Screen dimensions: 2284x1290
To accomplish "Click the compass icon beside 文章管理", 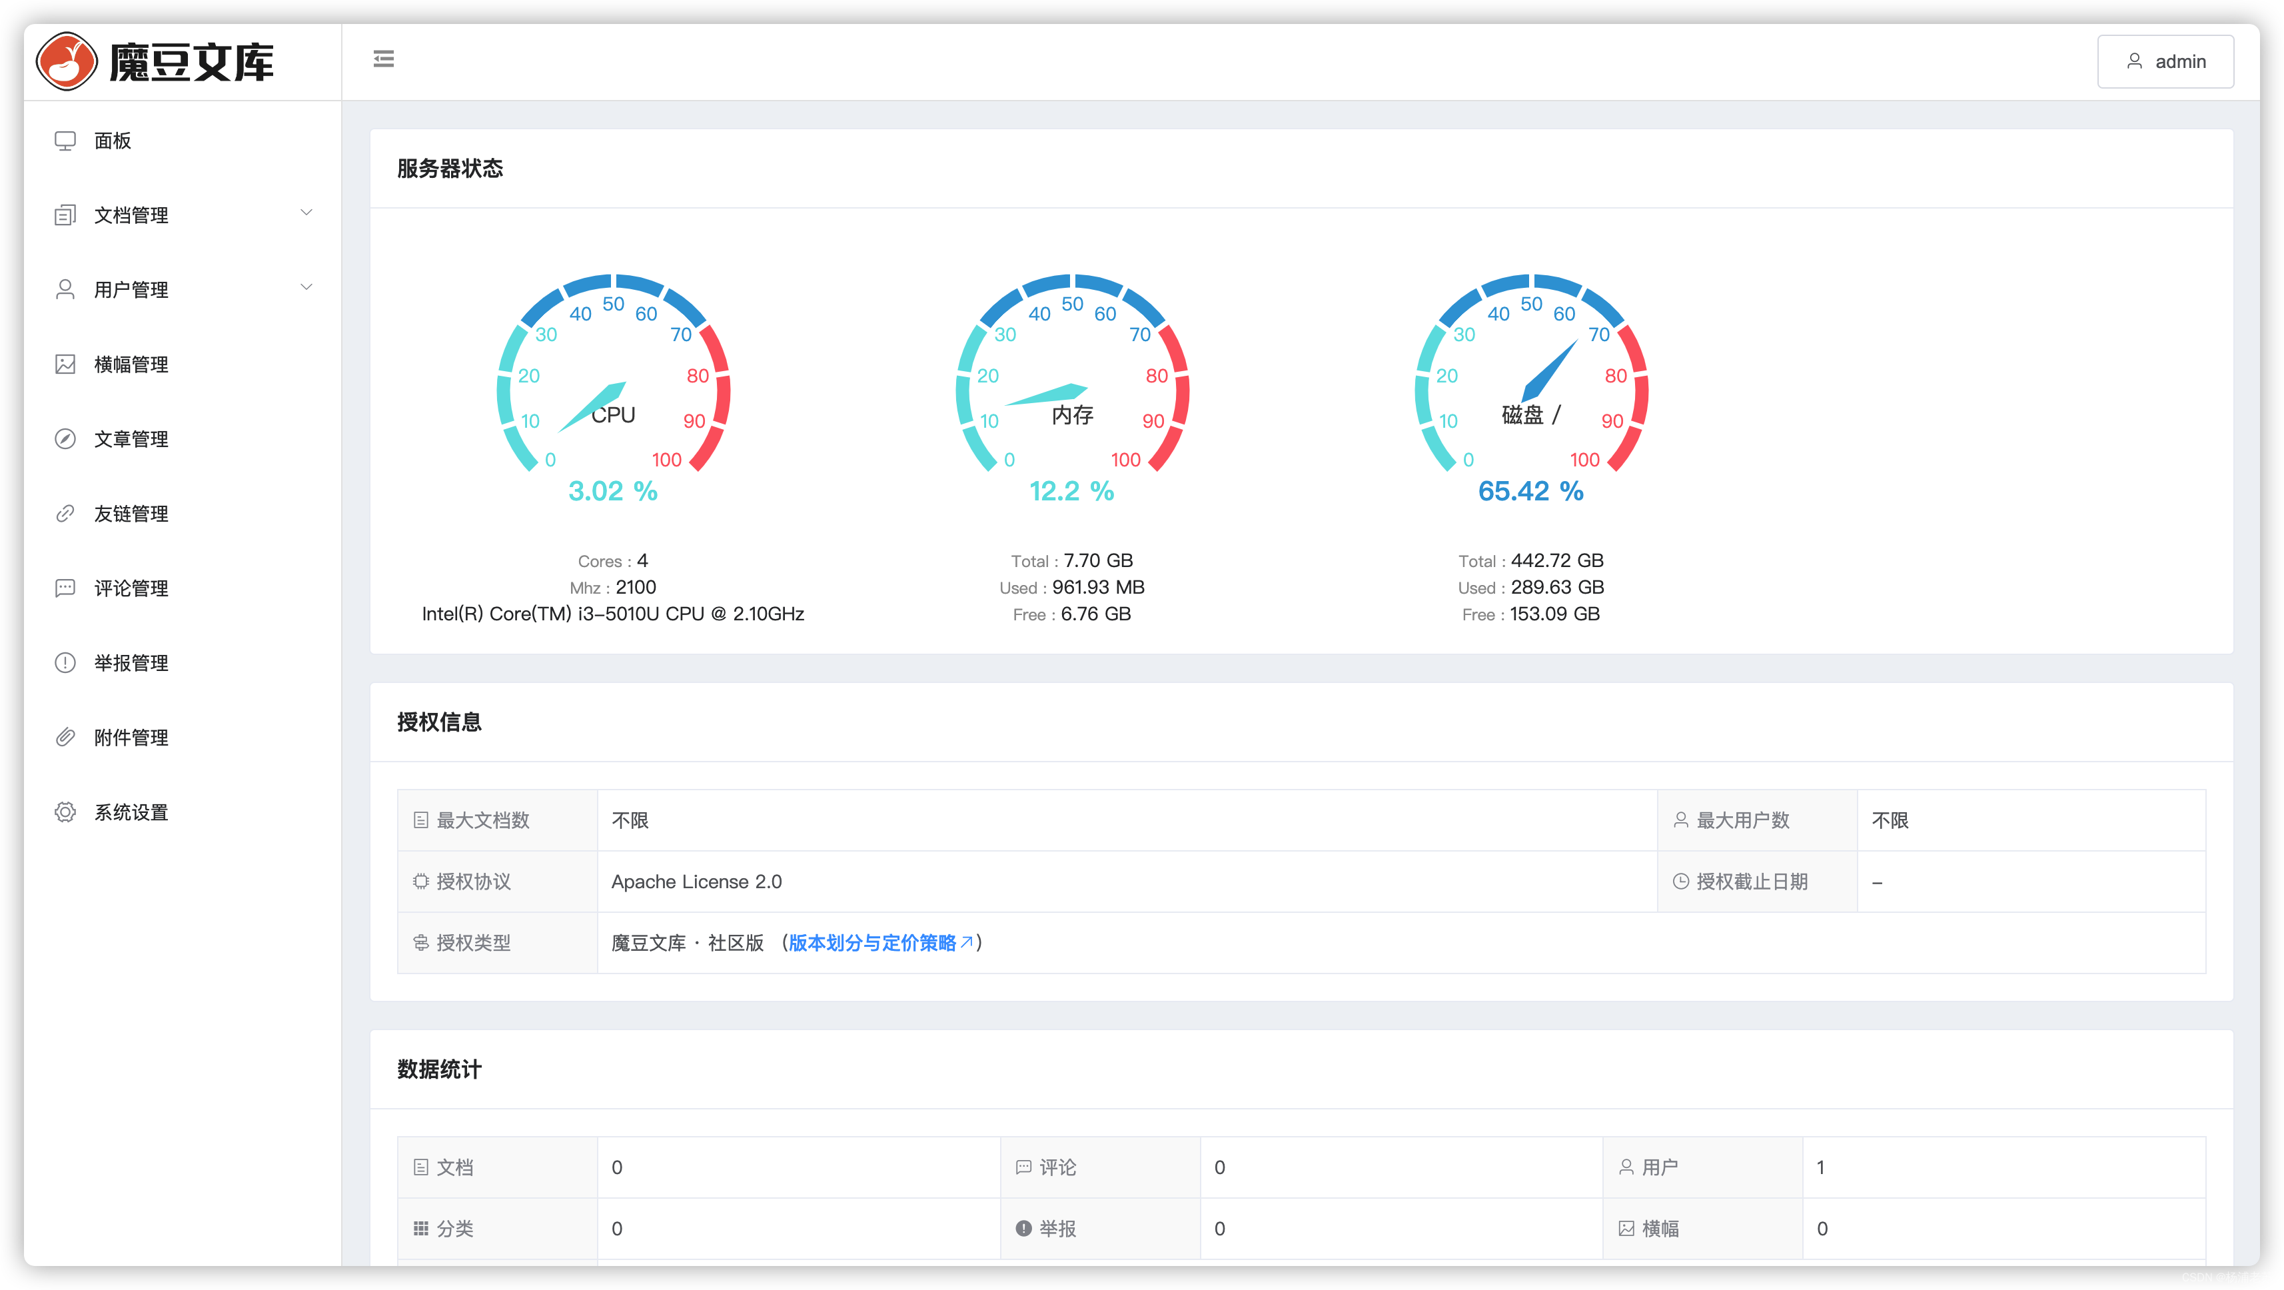I will 65,439.
